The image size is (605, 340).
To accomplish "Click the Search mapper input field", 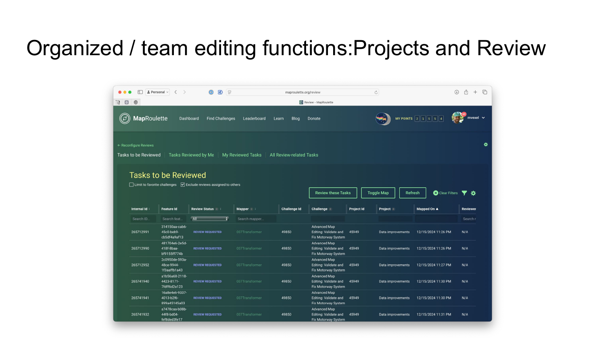I will tap(256, 219).
